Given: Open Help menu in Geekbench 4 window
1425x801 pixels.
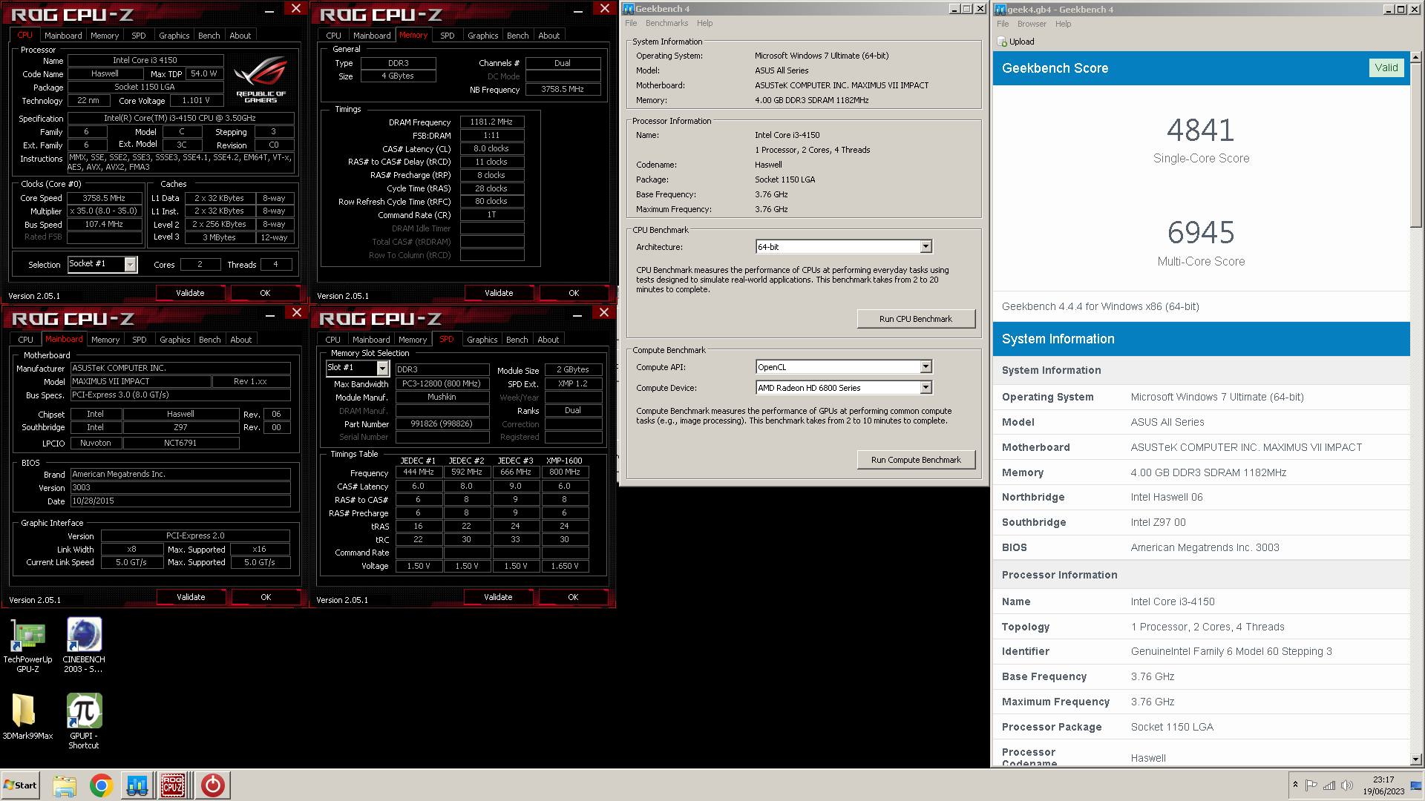Looking at the screenshot, I should 704,23.
